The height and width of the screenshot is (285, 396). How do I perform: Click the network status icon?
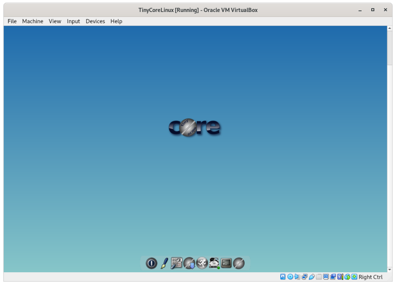(304, 276)
